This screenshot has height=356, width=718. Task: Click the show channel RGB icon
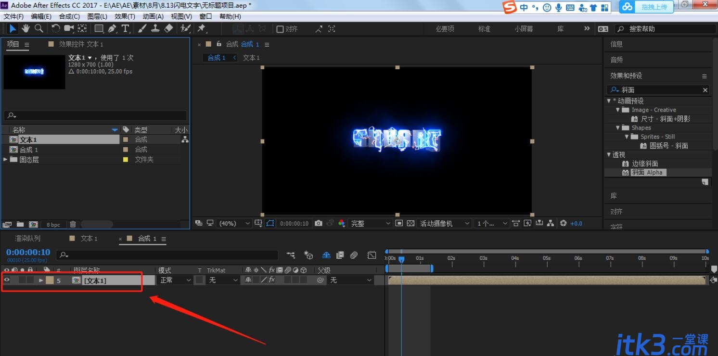tap(342, 223)
